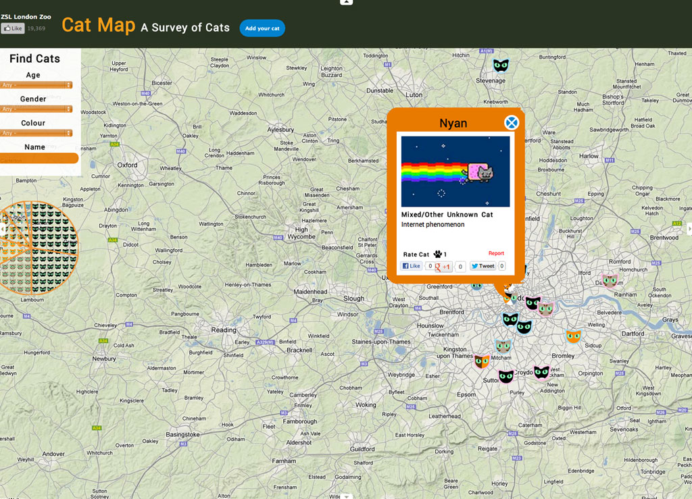Click the Name search field
The width and height of the screenshot is (692, 499).
pyautogui.click(x=37, y=157)
